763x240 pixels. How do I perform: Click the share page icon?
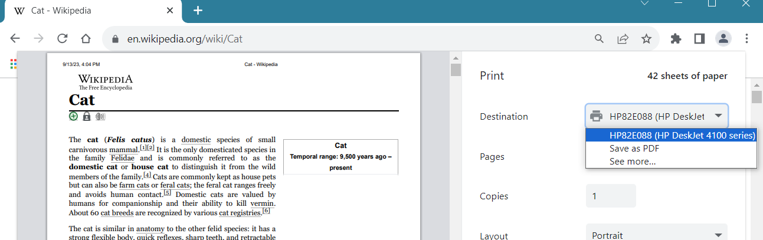click(x=623, y=39)
